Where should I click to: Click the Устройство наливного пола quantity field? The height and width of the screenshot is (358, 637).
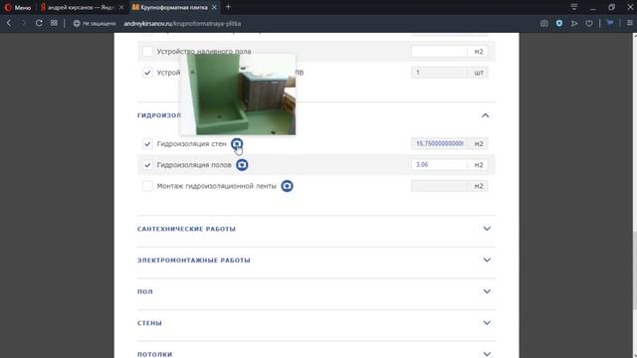click(x=439, y=51)
